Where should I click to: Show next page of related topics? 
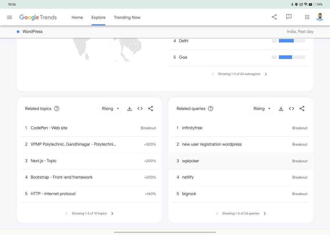pos(112,213)
